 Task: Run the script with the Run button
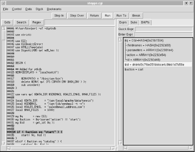[107, 15]
